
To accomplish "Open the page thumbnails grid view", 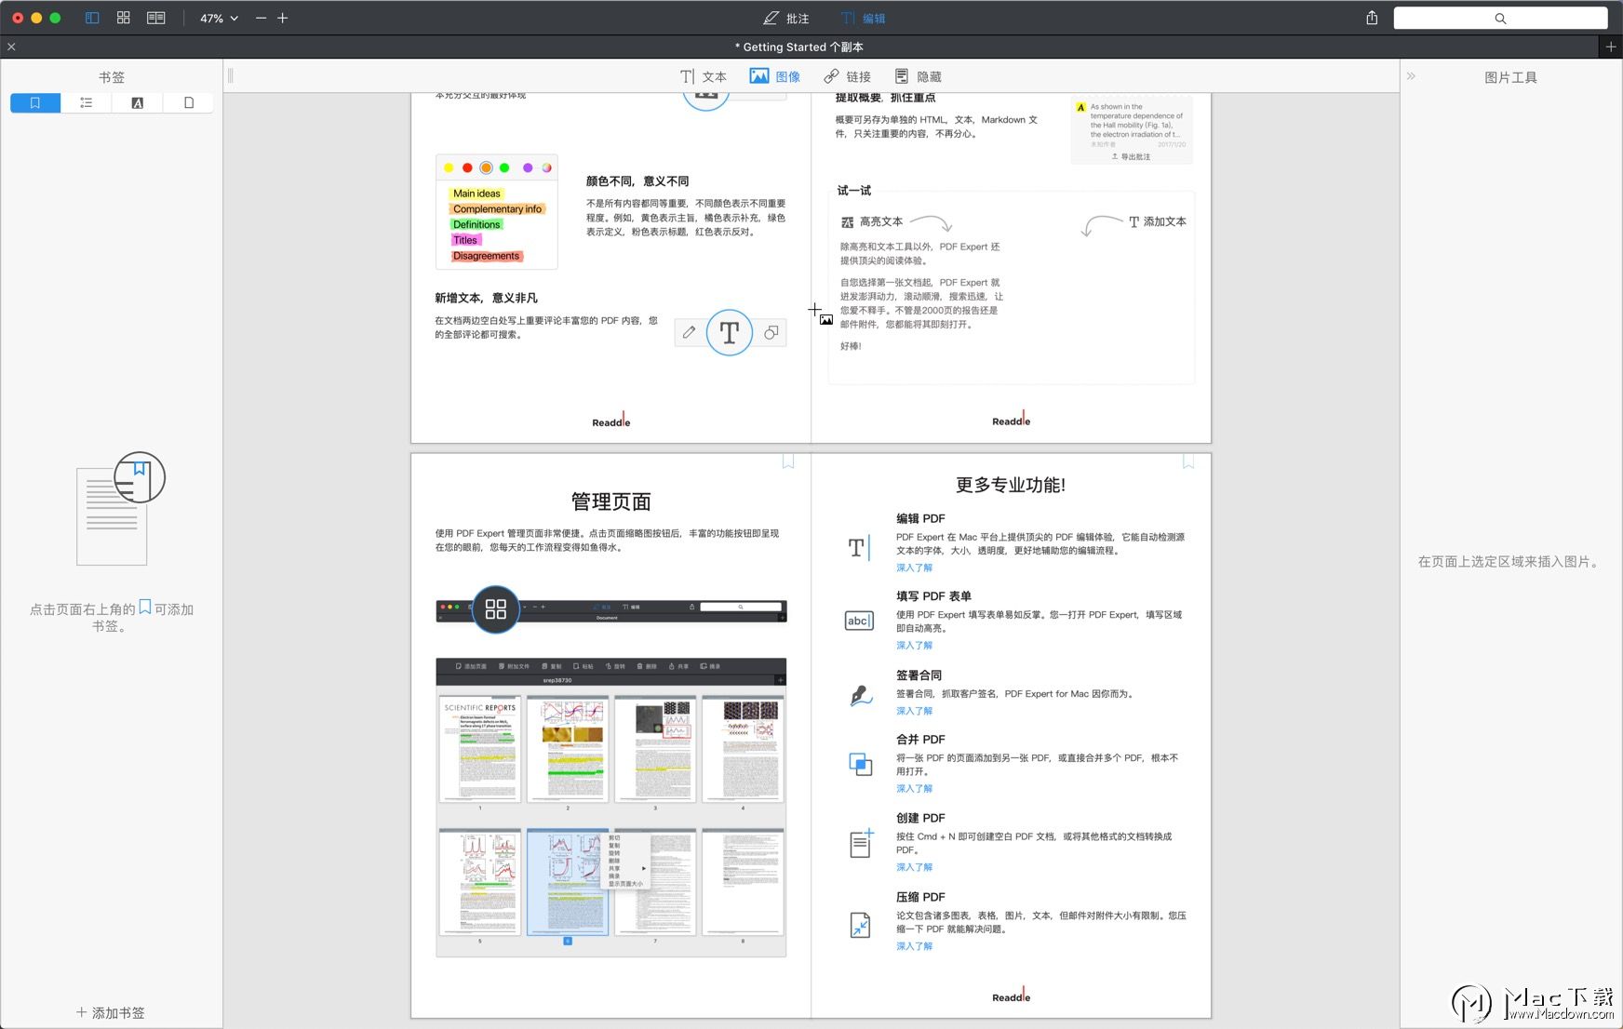I will 123,18.
